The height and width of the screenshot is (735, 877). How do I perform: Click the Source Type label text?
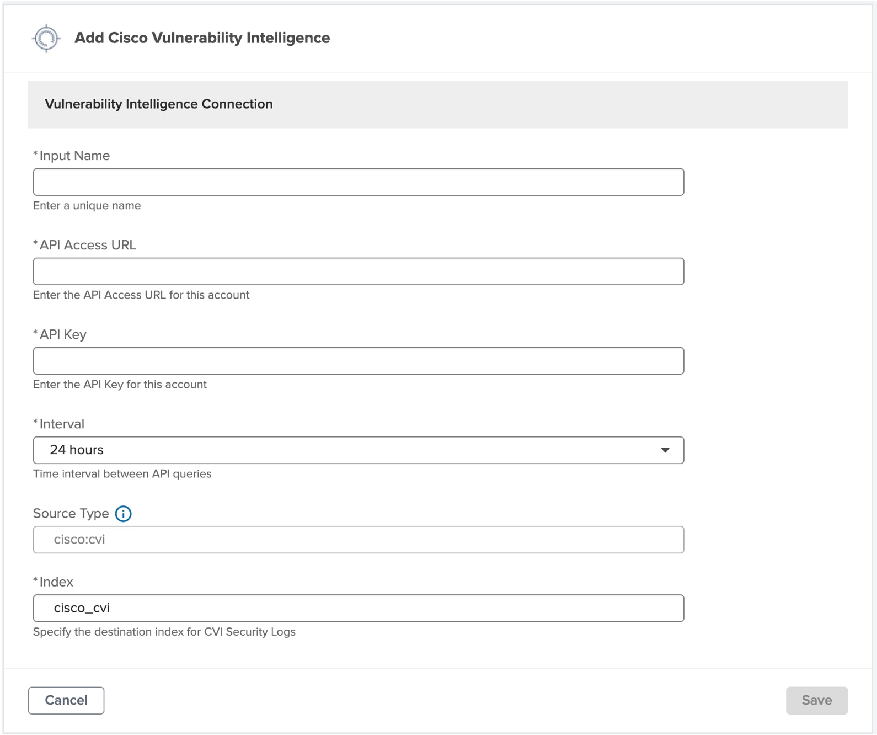coord(71,514)
